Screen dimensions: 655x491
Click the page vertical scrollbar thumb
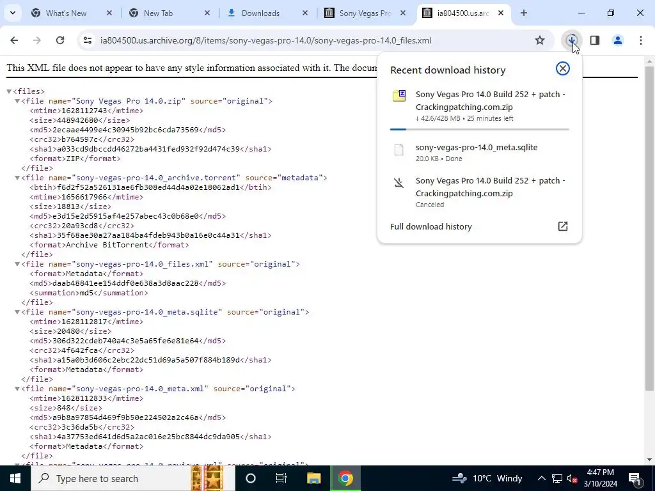649,228
